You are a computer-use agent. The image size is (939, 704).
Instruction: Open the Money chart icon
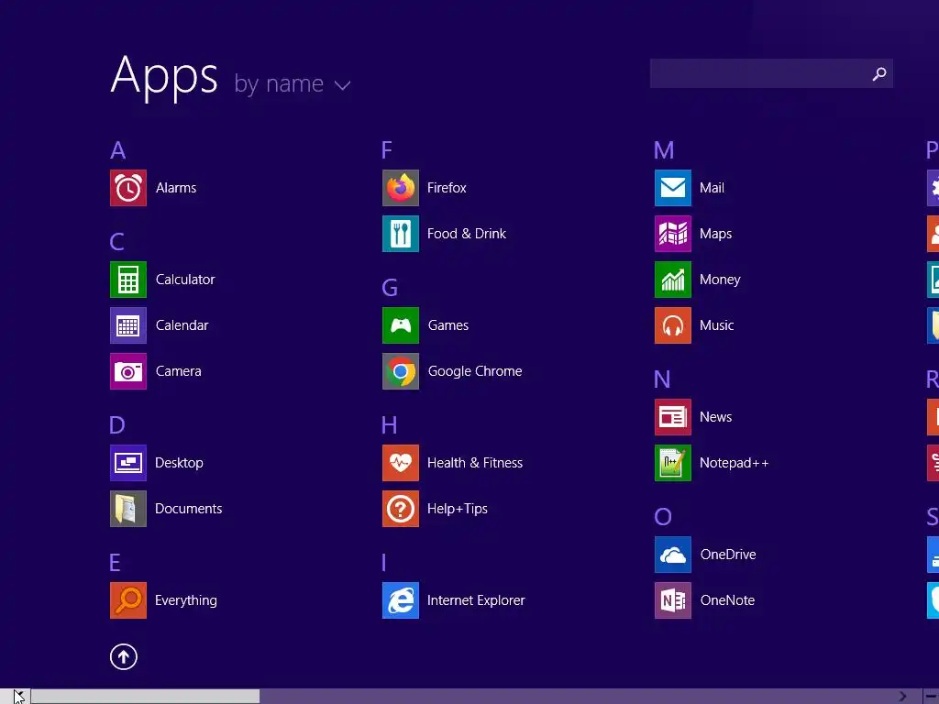[x=673, y=280]
